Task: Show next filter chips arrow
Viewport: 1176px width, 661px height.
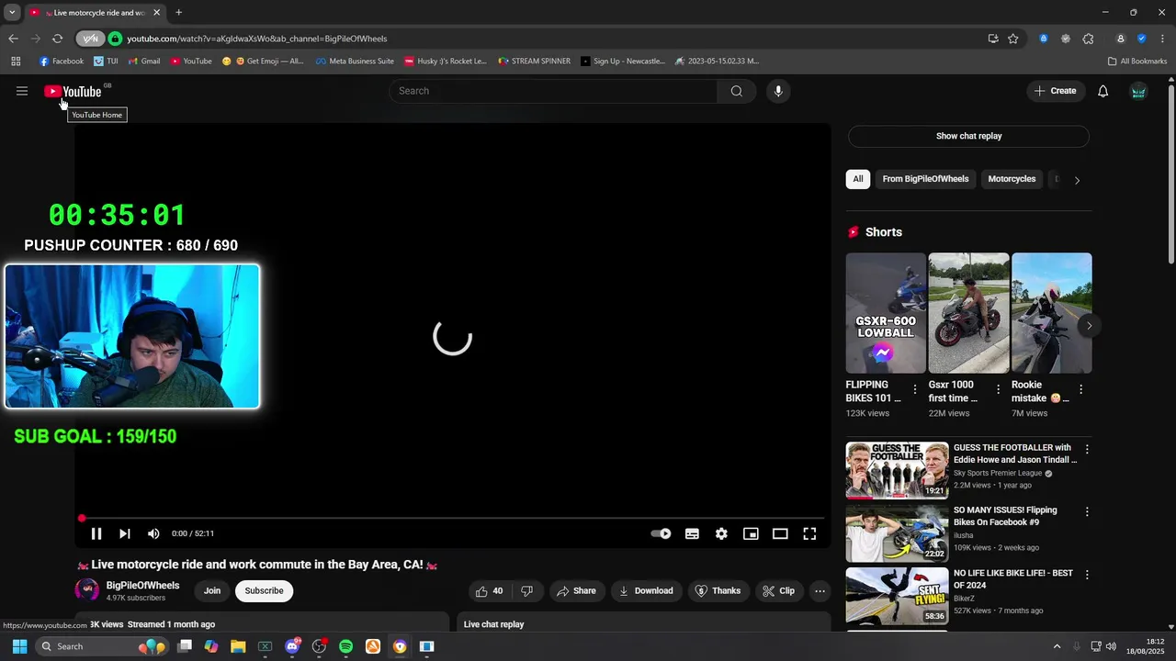Action: 1077,180
